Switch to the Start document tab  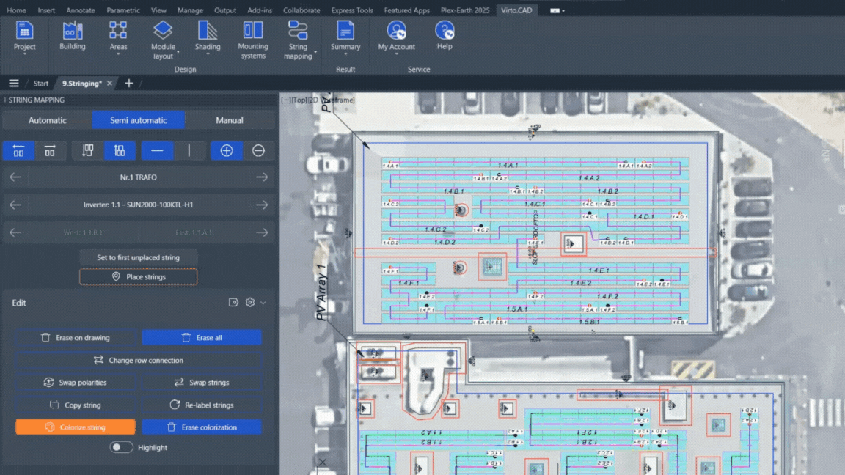pyautogui.click(x=41, y=84)
